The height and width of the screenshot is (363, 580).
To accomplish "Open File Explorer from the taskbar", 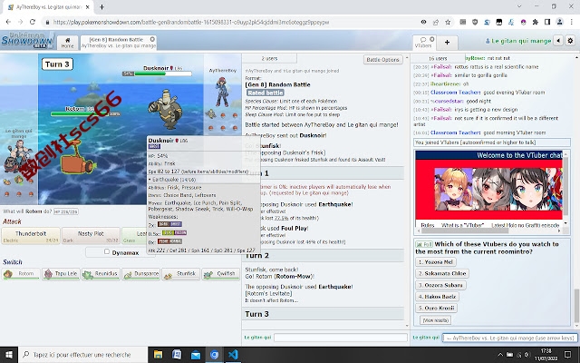I will click(x=158, y=355).
